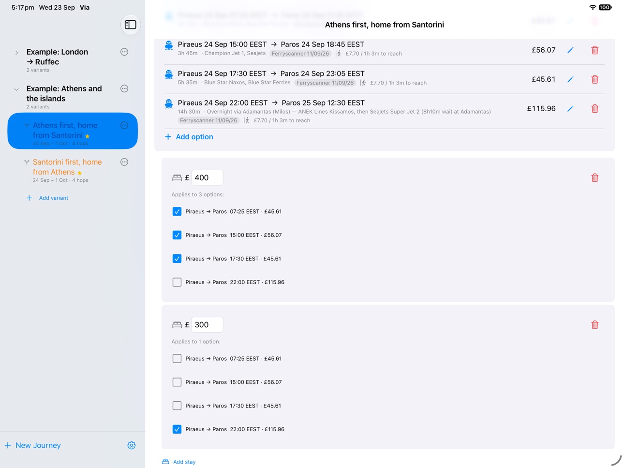Viewport: 624px width, 468px height.
Task: Edit the £400 stay price field
Action: [207, 177]
